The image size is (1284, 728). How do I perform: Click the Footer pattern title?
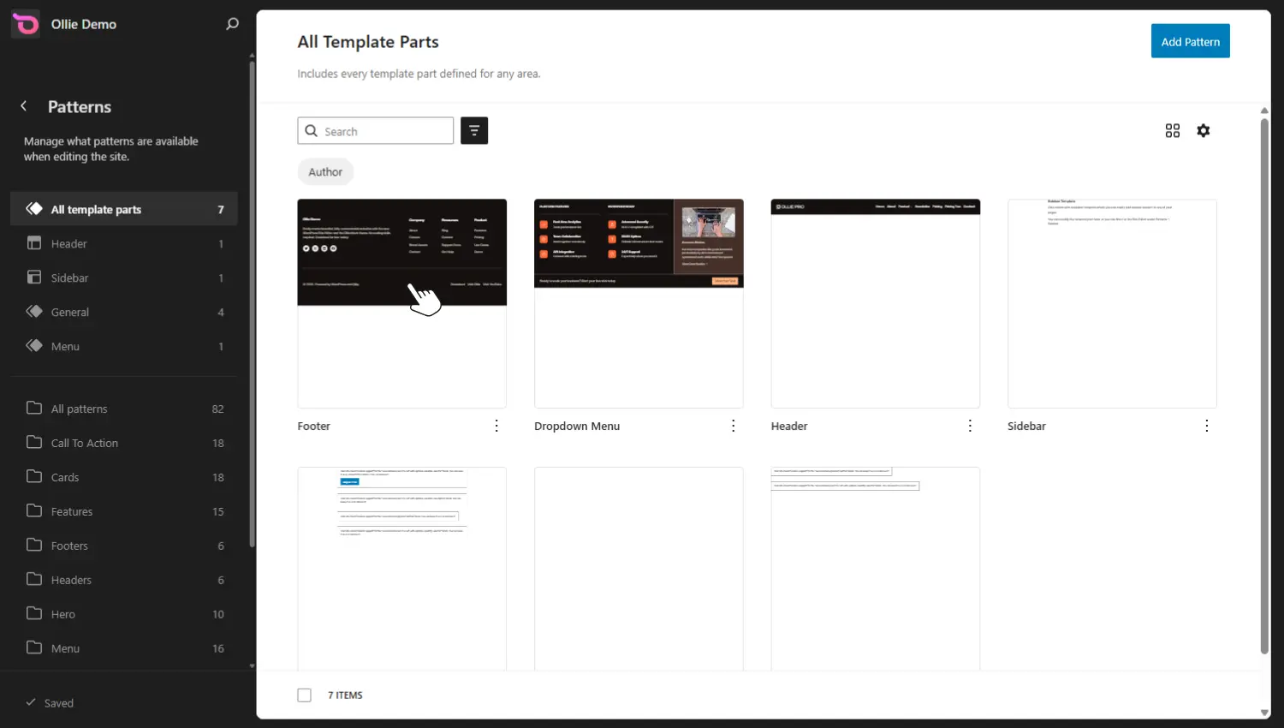point(314,426)
